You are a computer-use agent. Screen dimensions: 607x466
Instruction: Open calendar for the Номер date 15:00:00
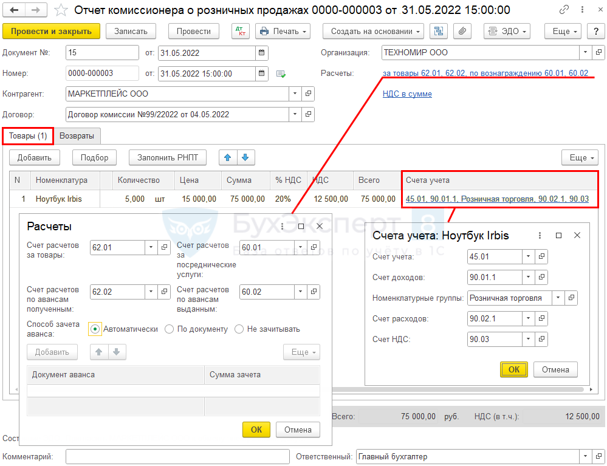point(262,73)
